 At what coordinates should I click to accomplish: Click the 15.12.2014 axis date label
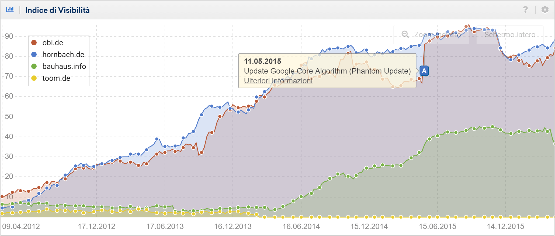click(x=369, y=226)
